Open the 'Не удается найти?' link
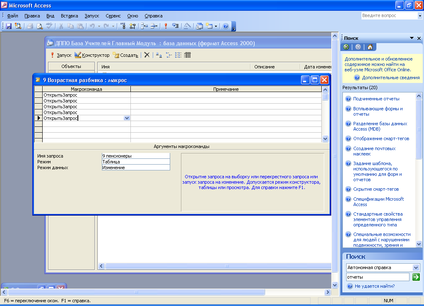Viewport: 424px width, 306px height. tap(374, 286)
